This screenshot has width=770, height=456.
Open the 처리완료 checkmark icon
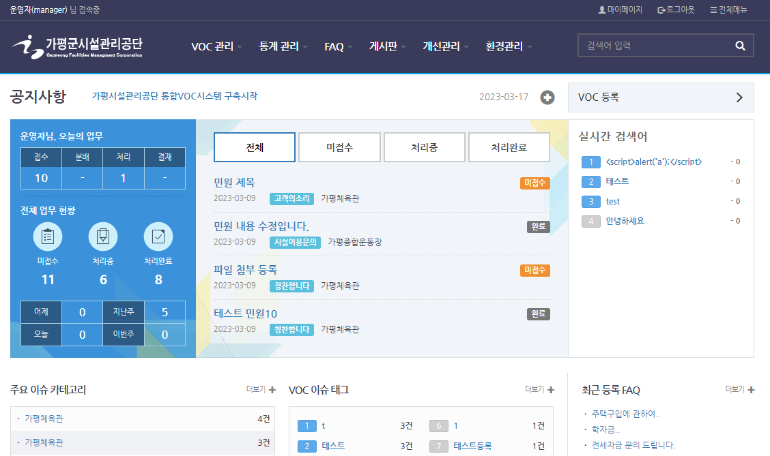pyautogui.click(x=158, y=237)
